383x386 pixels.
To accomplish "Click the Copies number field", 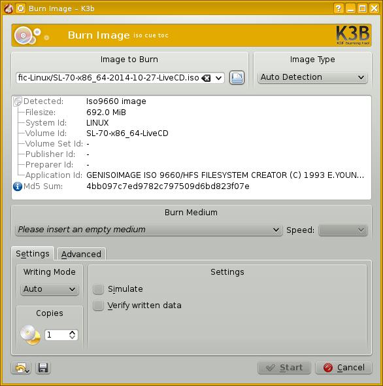I will (57, 335).
